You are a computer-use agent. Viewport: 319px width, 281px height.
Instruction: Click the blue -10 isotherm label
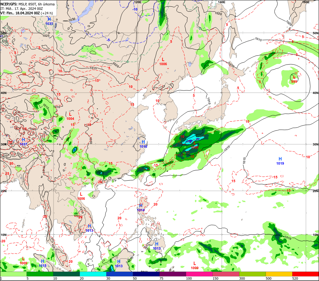(135, 9)
